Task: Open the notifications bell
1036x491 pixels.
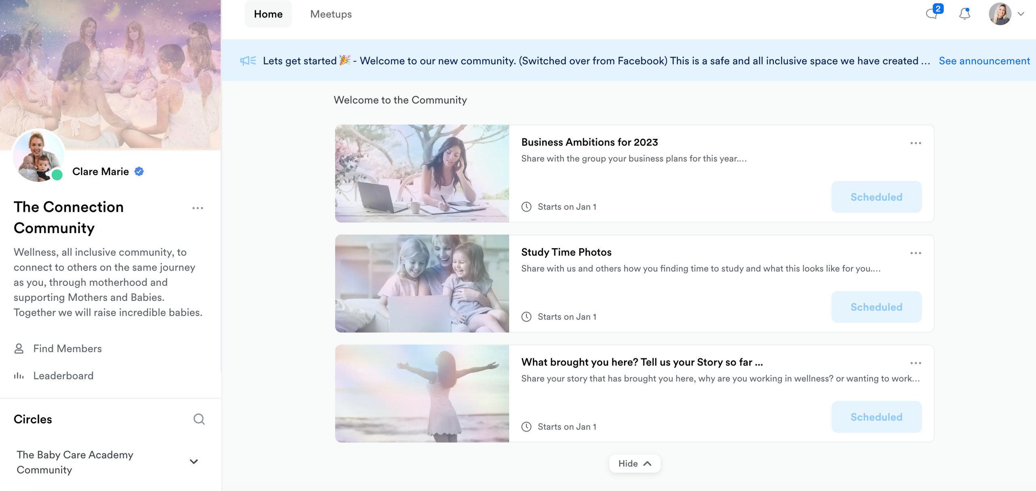Action: 965,14
